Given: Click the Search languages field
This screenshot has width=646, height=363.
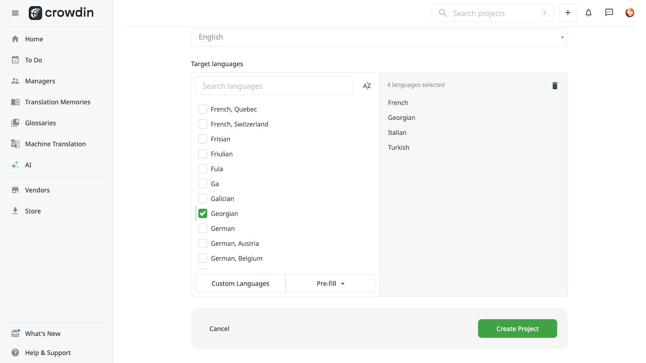Looking at the screenshot, I should pyautogui.click(x=274, y=86).
